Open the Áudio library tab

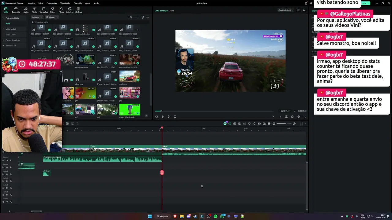click(x=26, y=10)
